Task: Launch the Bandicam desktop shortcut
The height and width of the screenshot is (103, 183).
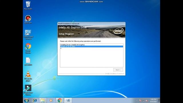Action: [x=28, y=19]
